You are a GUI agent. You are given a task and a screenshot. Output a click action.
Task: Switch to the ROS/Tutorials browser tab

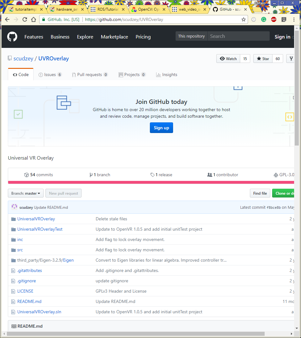click(108, 9)
